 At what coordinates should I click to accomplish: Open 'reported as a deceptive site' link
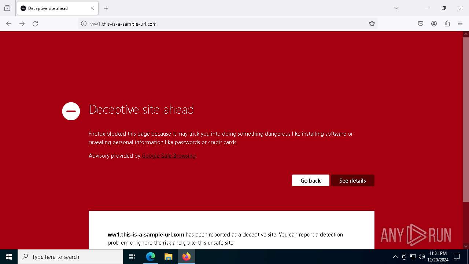pyautogui.click(x=243, y=235)
